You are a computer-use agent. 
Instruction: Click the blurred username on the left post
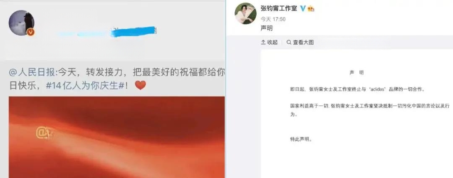point(107,32)
